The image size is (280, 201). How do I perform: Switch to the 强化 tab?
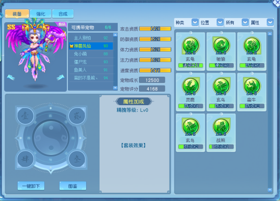[41, 14]
